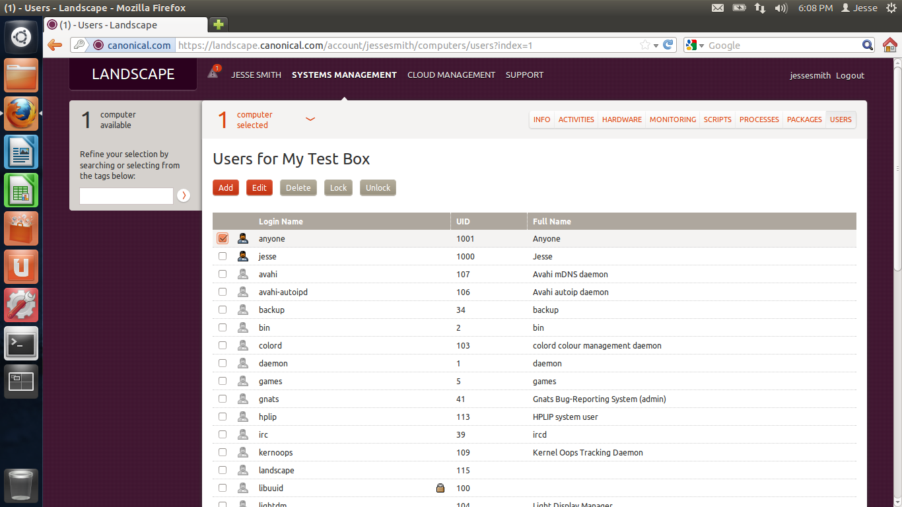Image resolution: width=902 pixels, height=507 pixels.
Task: Click the red Add button
Action: tap(226, 187)
